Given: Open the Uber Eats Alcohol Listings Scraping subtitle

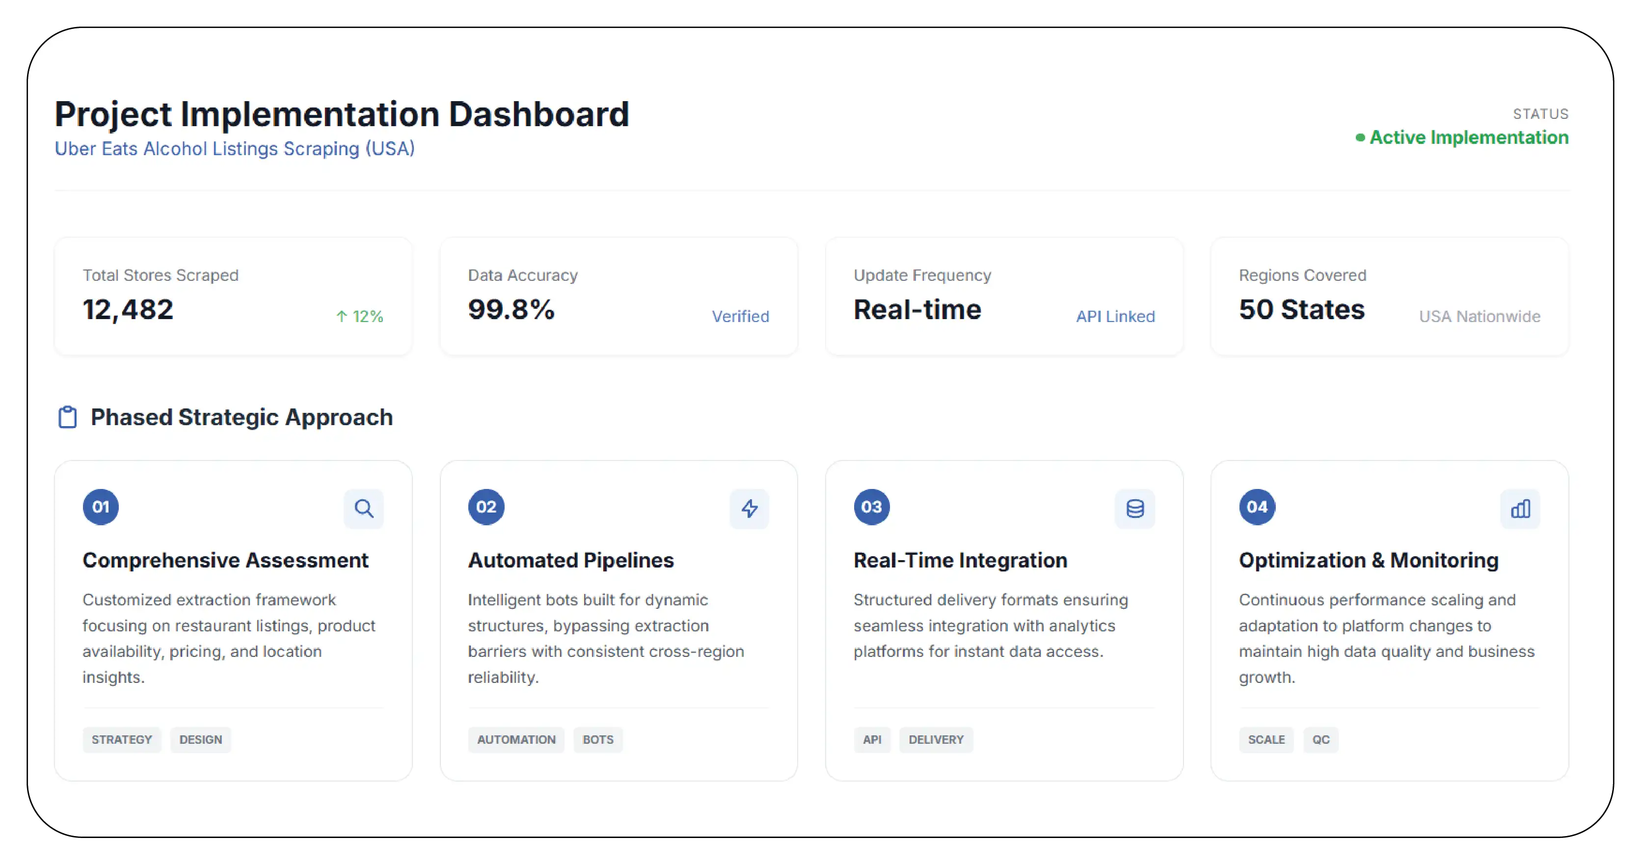Looking at the screenshot, I should pos(235,148).
